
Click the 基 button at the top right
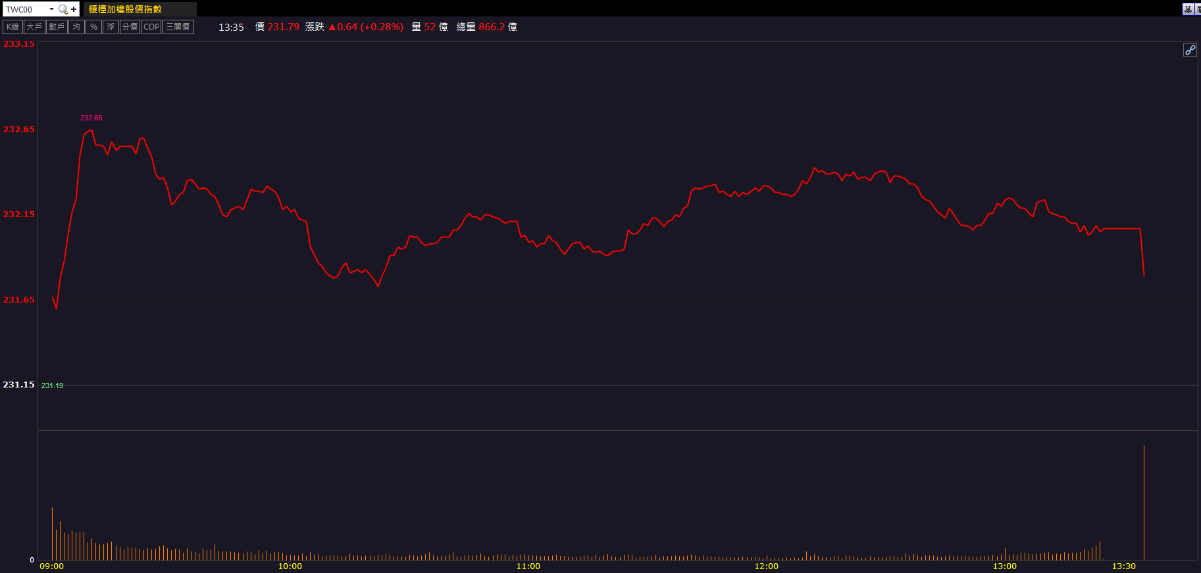point(1188,9)
